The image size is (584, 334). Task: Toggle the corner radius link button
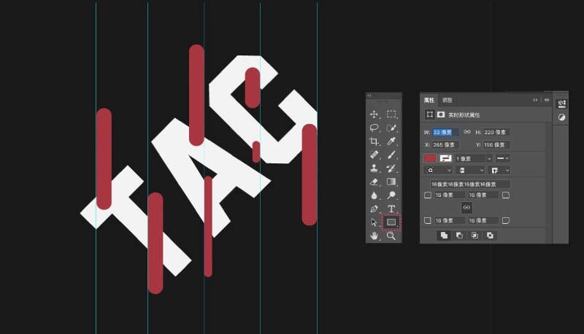[466, 208]
